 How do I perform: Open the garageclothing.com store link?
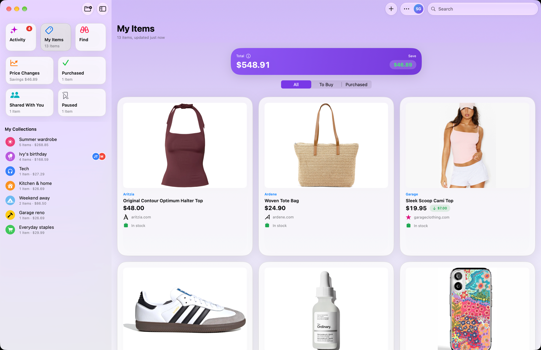[432, 217]
